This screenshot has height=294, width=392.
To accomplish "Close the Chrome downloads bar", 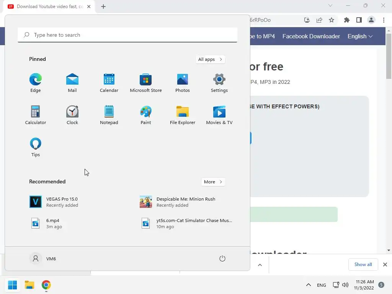I will point(385,265).
